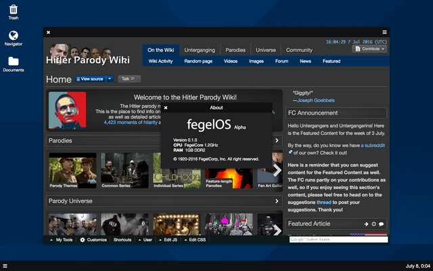
Task: Click the FC Announcement heading
Action: (x=313, y=113)
